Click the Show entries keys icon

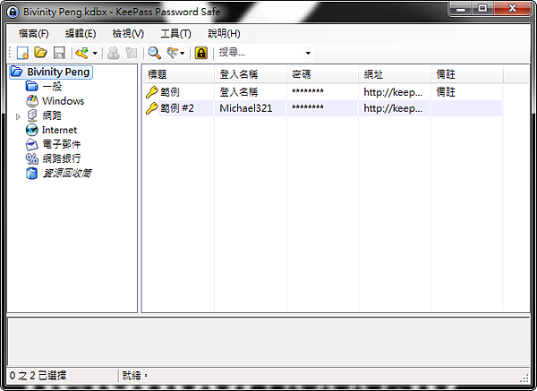click(172, 53)
